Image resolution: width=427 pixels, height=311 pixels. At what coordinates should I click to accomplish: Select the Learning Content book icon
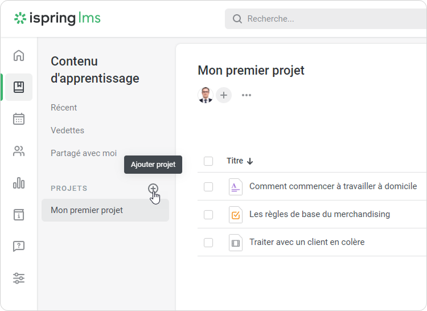[19, 87]
